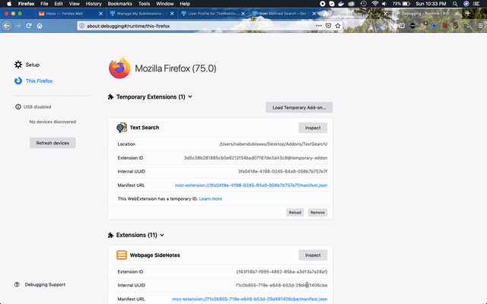Open Webpage SideNotes manifest URL link
This screenshot has height=304, width=487.
tap(250, 299)
